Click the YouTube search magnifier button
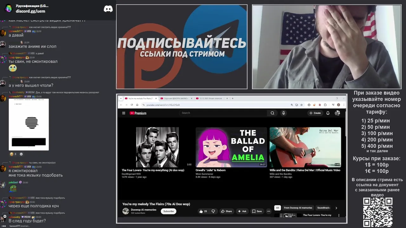Screen dimensions: 406x228 pos(272,113)
